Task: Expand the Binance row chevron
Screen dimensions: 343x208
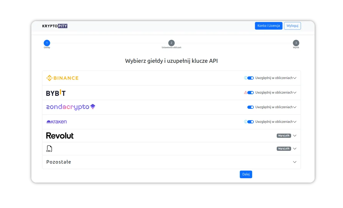Action: coord(295,78)
